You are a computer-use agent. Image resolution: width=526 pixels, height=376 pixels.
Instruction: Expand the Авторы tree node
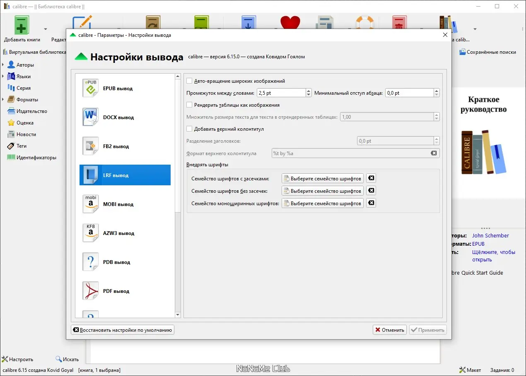pyautogui.click(x=3, y=65)
